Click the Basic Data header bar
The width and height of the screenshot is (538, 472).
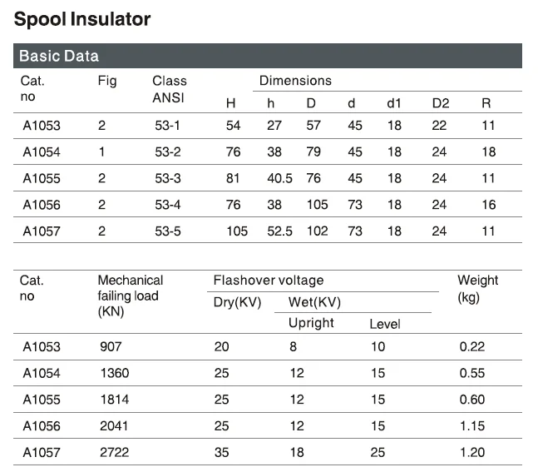(59, 57)
